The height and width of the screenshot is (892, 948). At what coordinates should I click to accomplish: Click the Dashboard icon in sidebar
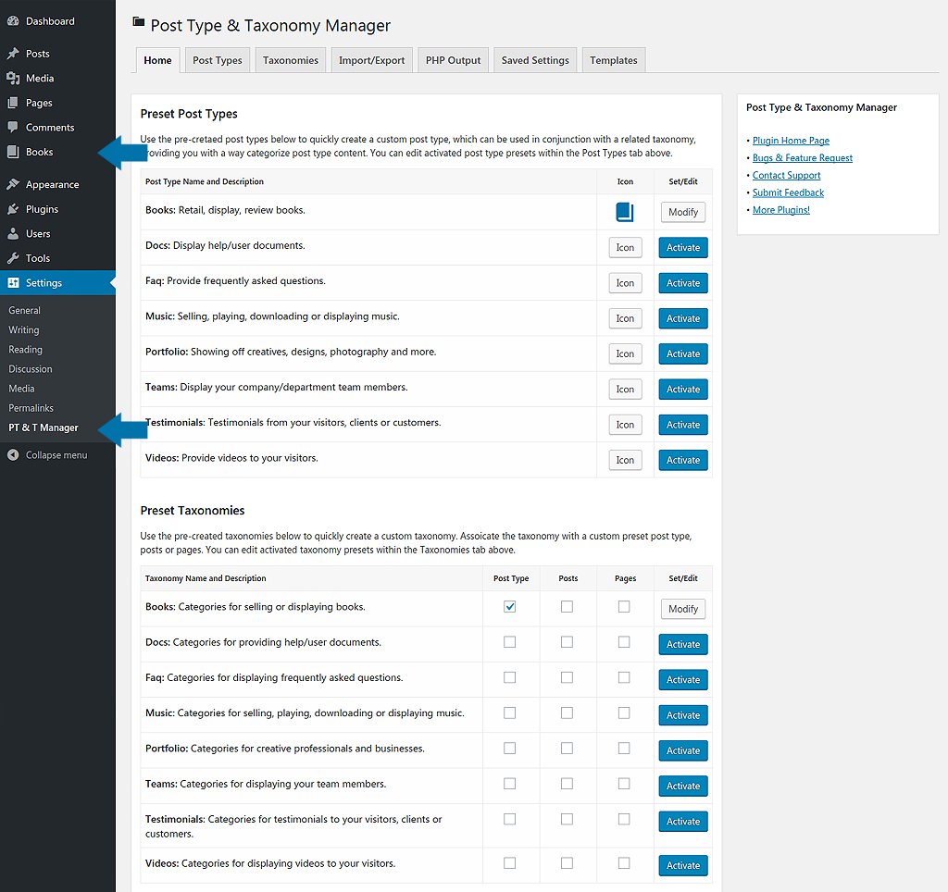click(13, 21)
